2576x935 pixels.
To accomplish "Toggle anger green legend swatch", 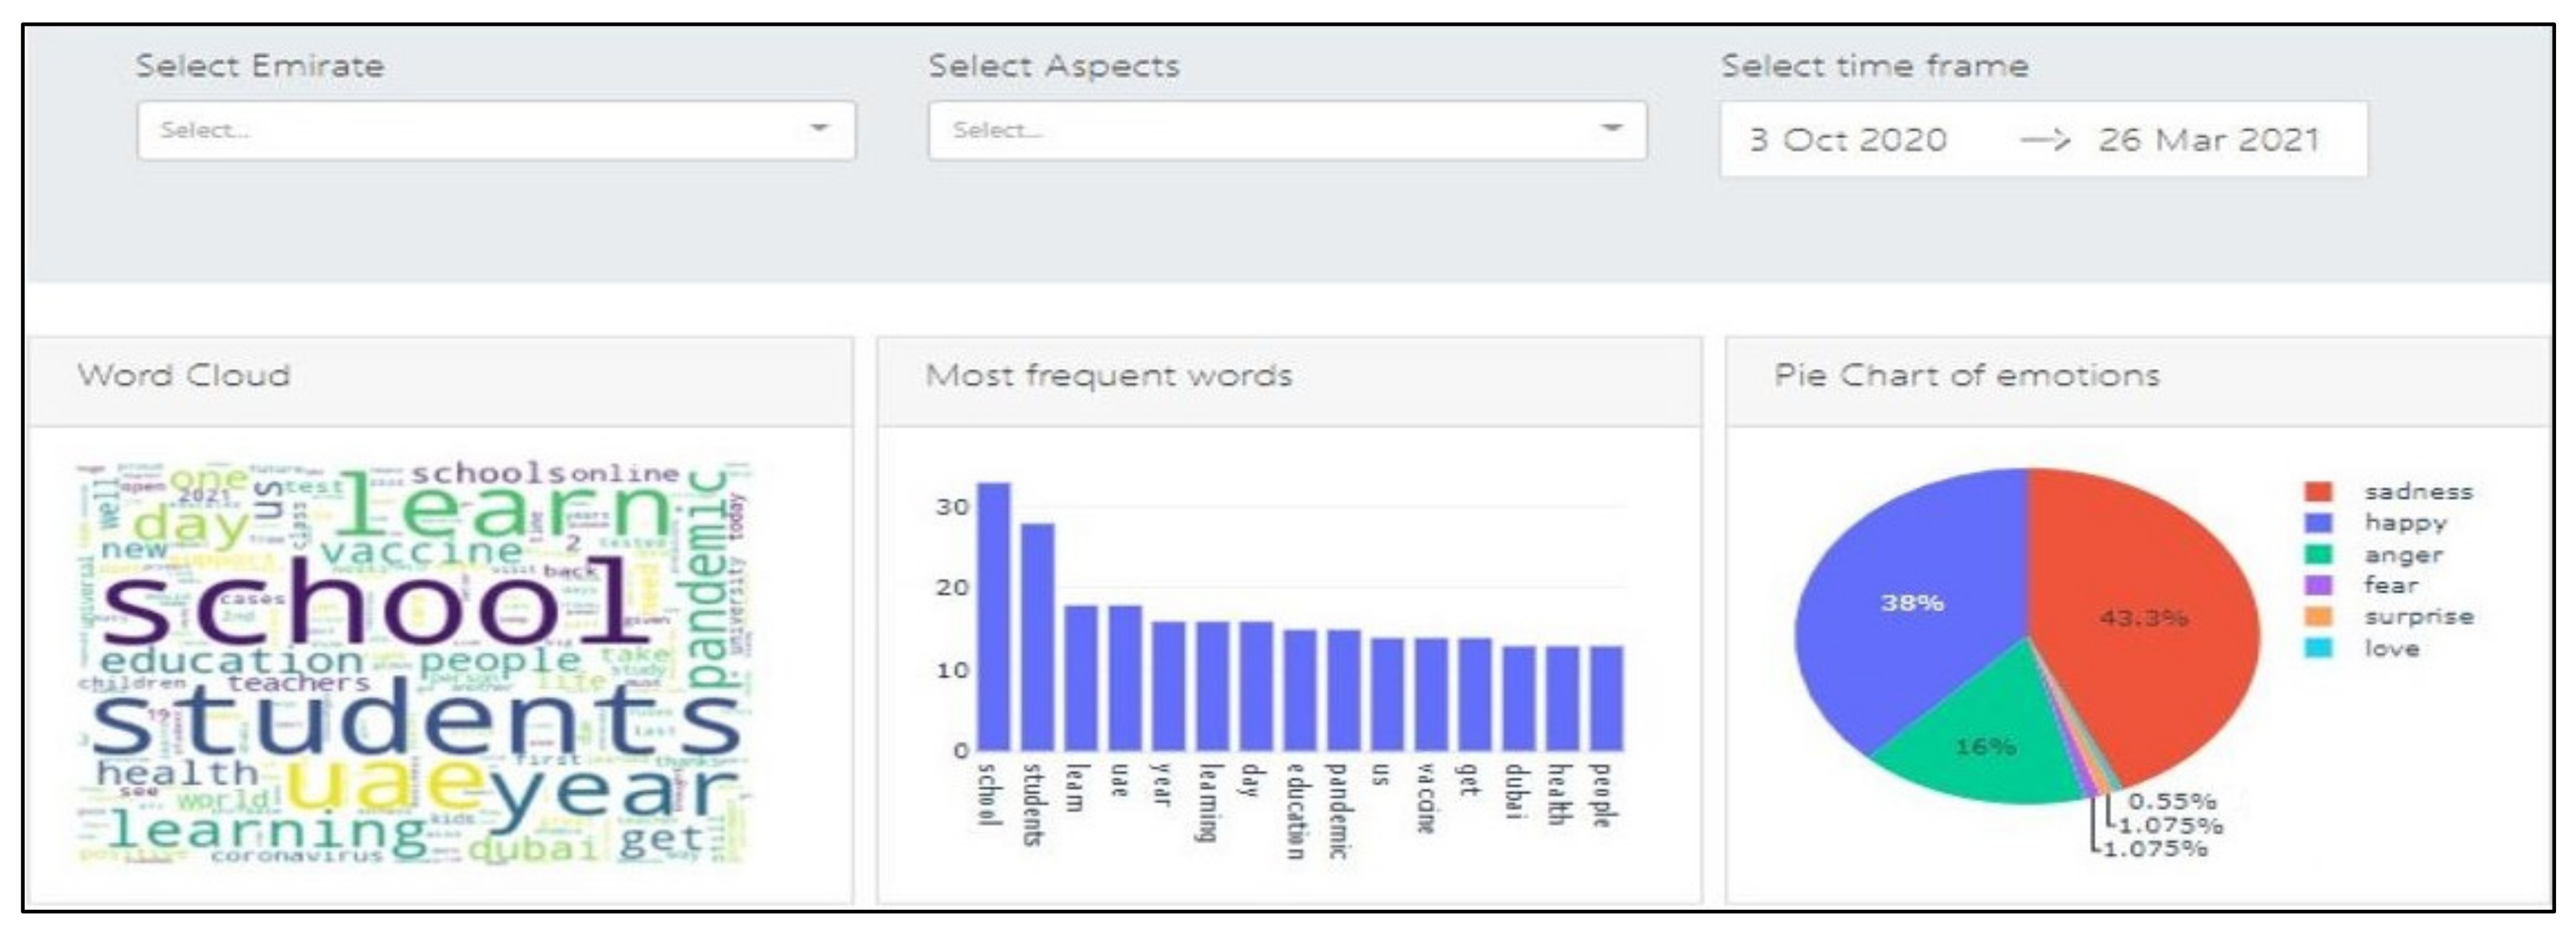I will [2318, 554].
